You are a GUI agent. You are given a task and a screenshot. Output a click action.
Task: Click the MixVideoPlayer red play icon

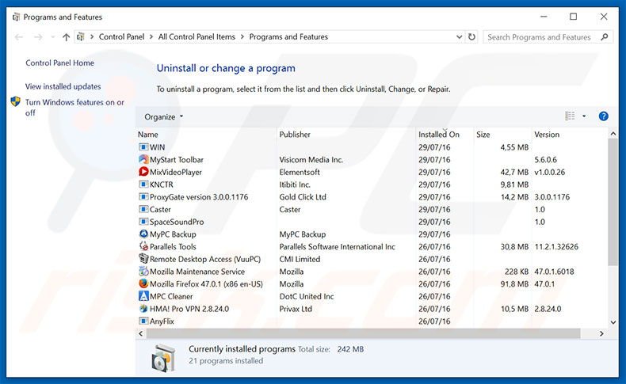coord(143,172)
